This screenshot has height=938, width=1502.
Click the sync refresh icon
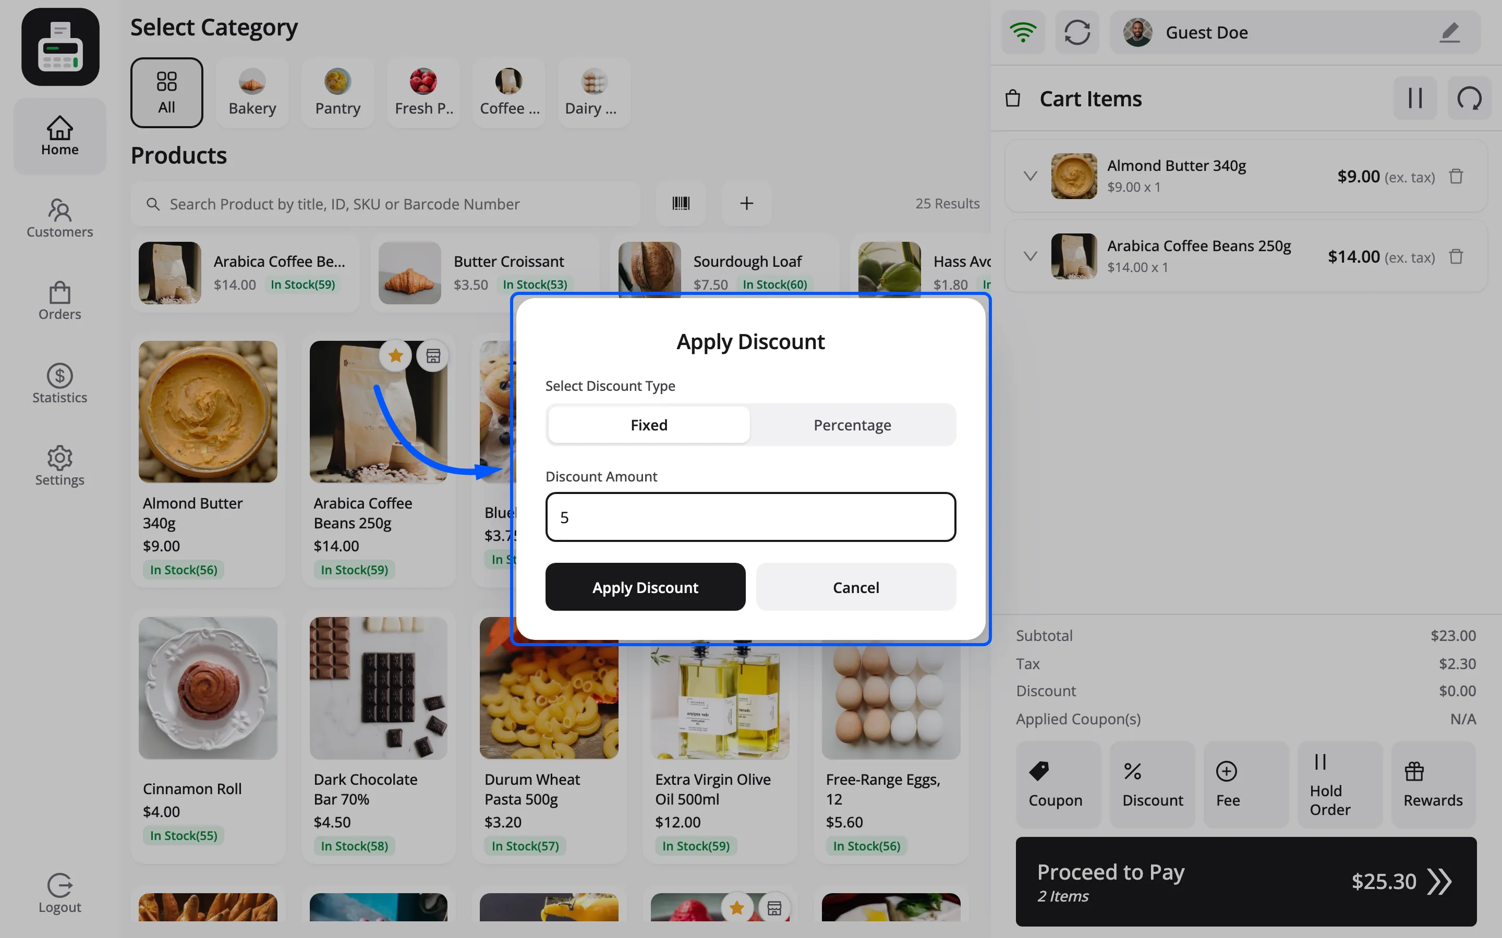click(1077, 32)
